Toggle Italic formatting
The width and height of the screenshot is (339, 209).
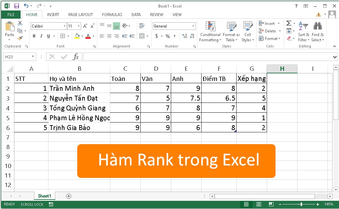[41, 36]
